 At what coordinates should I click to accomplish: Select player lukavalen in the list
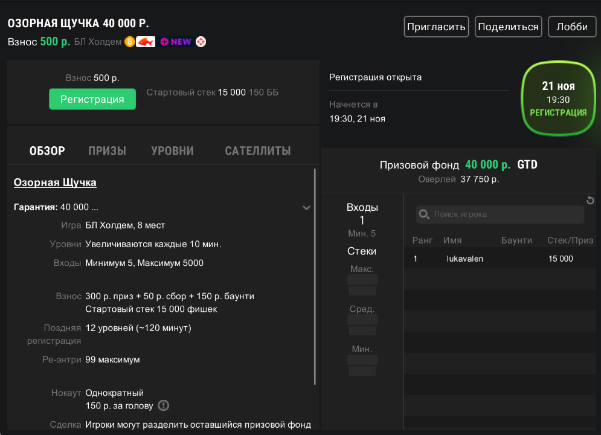tap(464, 259)
